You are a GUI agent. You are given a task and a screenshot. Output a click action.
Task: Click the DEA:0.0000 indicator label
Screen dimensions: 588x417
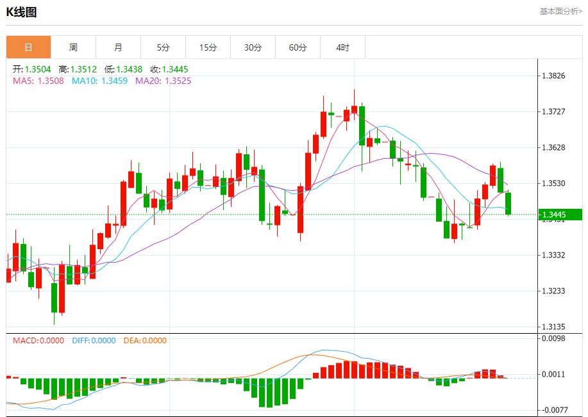point(145,341)
